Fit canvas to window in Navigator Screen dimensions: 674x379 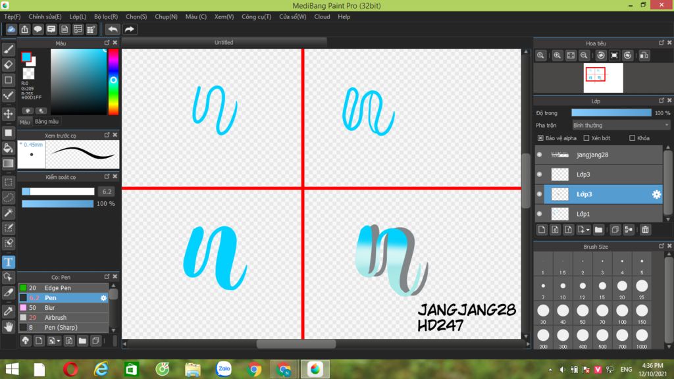click(571, 55)
